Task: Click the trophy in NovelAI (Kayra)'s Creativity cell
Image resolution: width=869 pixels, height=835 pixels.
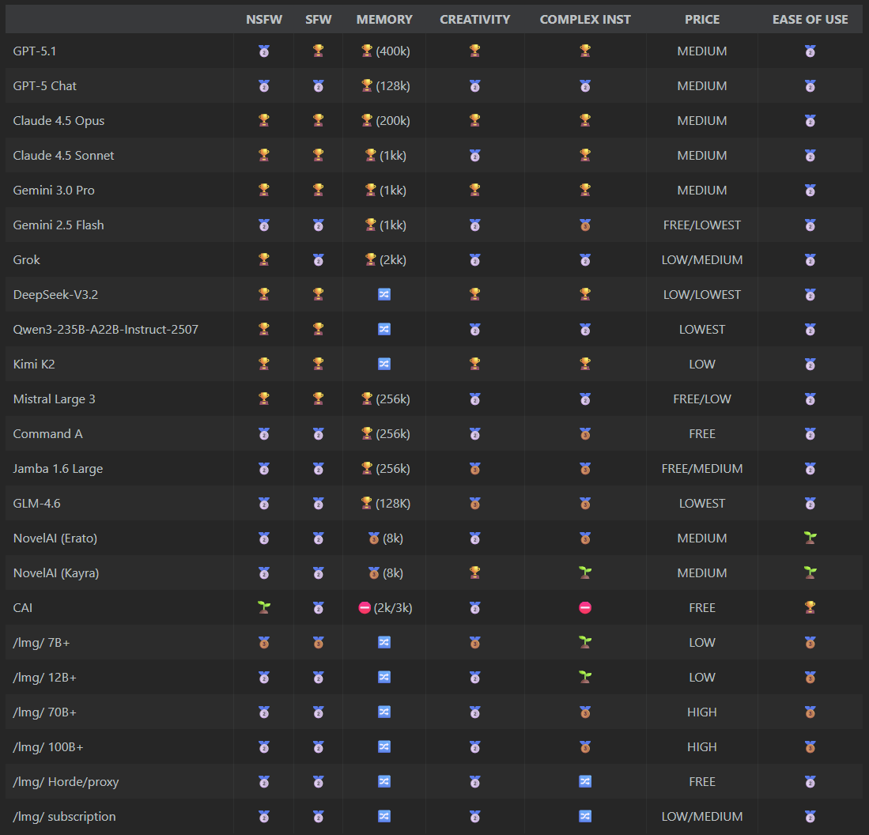Action: point(474,572)
